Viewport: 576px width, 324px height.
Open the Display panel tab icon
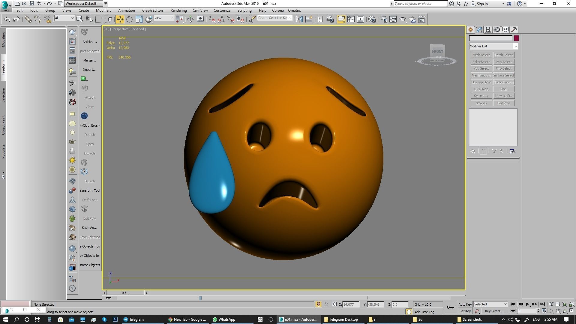pyautogui.click(x=505, y=30)
